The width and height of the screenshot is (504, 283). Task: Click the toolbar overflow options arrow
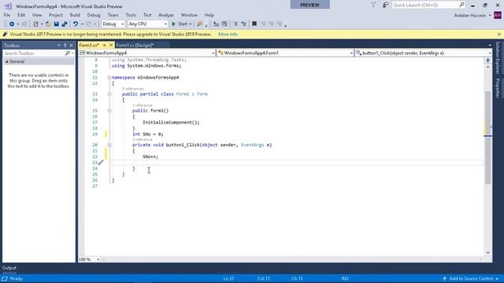tap(285, 25)
